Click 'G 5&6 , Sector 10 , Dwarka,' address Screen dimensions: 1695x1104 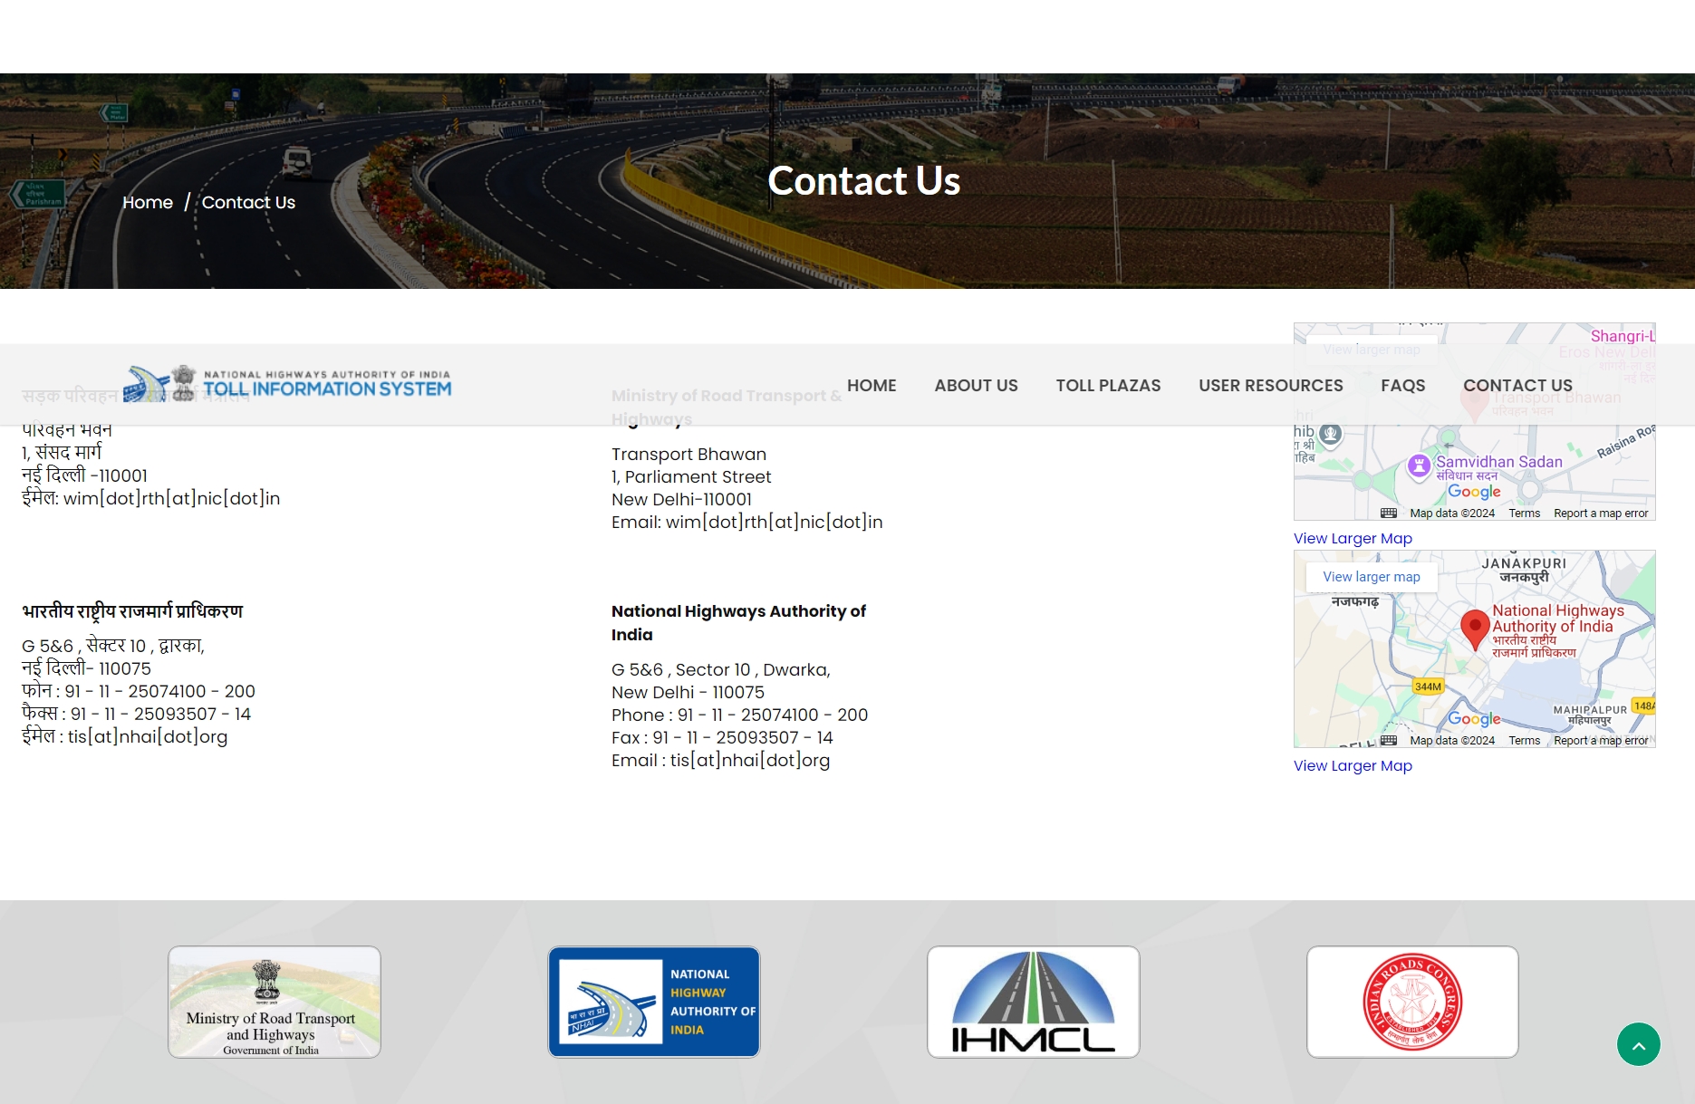coord(720,670)
